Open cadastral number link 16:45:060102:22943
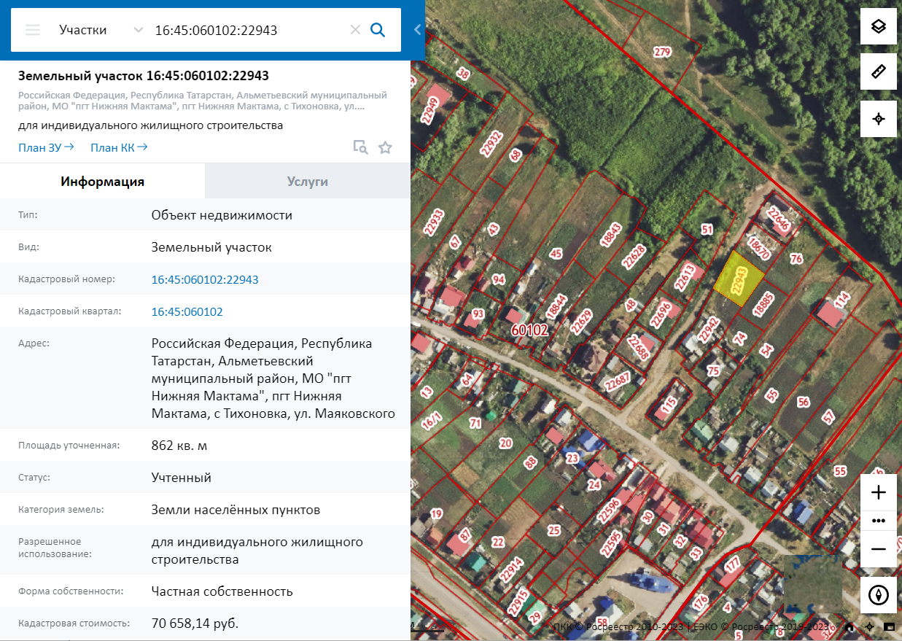902x641 pixels. point(205,279)
